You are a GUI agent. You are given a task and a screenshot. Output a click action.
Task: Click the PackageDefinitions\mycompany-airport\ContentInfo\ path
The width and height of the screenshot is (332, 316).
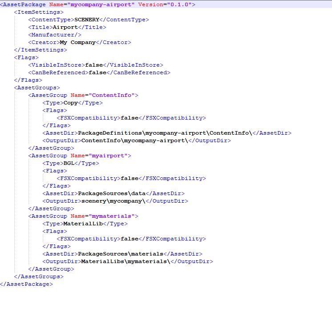click(165, 133)
